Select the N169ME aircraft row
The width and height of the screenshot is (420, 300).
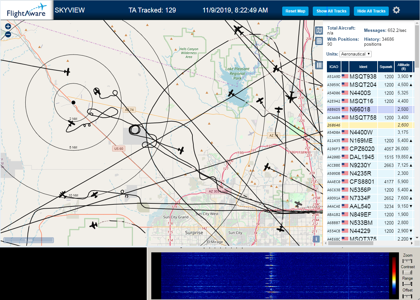click(x=370, y=140)
